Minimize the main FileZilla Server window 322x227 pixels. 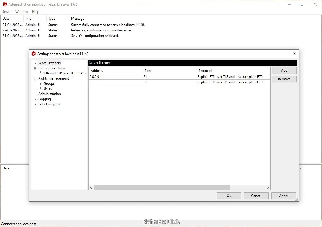pyautogui.click(x=289, y=4)
